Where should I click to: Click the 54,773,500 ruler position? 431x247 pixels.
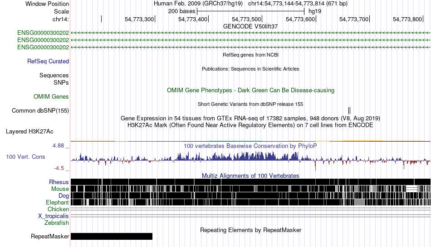tap(246, 19)
